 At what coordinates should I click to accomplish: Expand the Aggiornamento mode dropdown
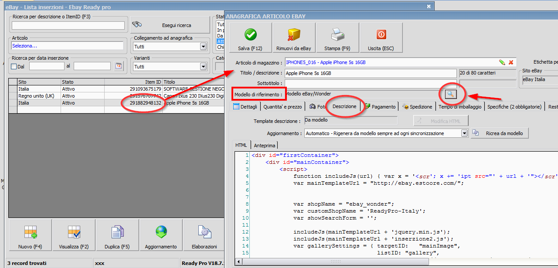[x=464, y=133]
